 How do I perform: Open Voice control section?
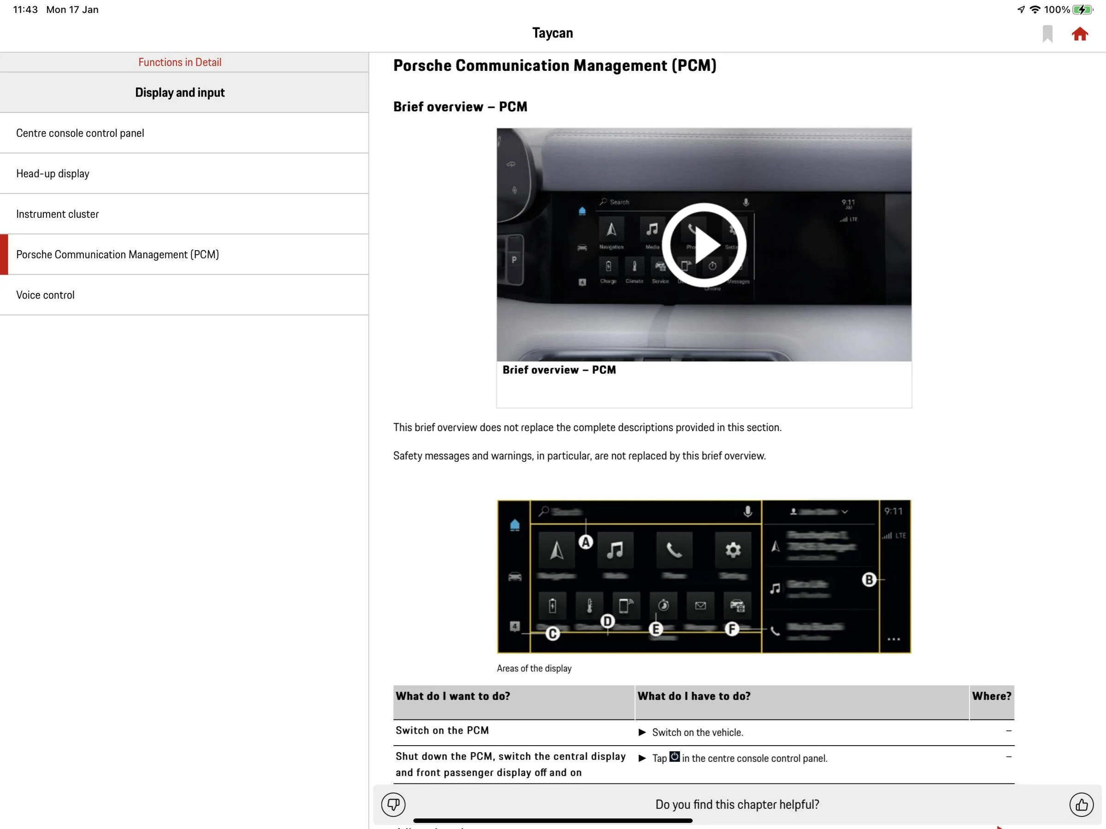click(x=184, y=295)
